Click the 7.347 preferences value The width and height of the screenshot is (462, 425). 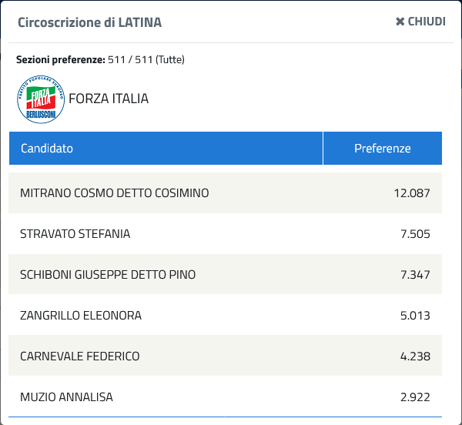415,275
